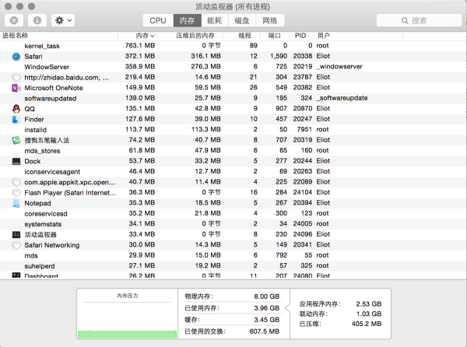Select the WindowServer process name

pos(47,67)
